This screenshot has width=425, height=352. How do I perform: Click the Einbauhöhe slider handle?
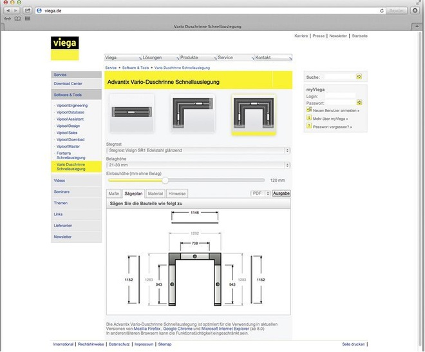[x=165, y=181]
